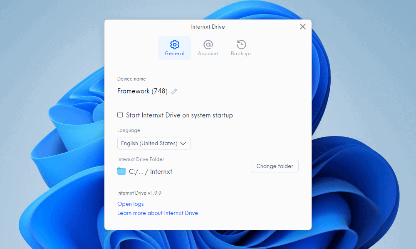Switch to the Backups tab
The image size is (416, 249).
(241, 48)
